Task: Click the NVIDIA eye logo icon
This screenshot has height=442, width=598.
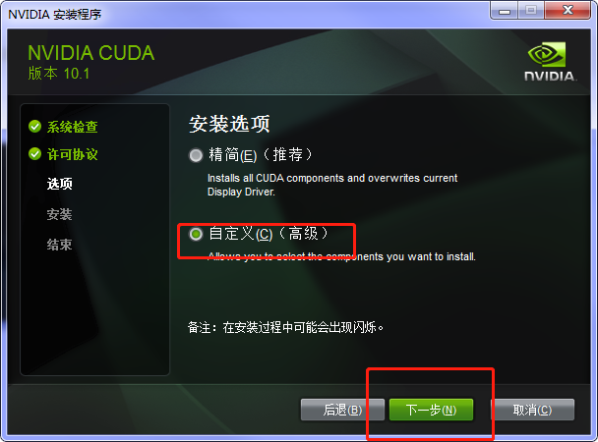Action: (x=547, y=54)
